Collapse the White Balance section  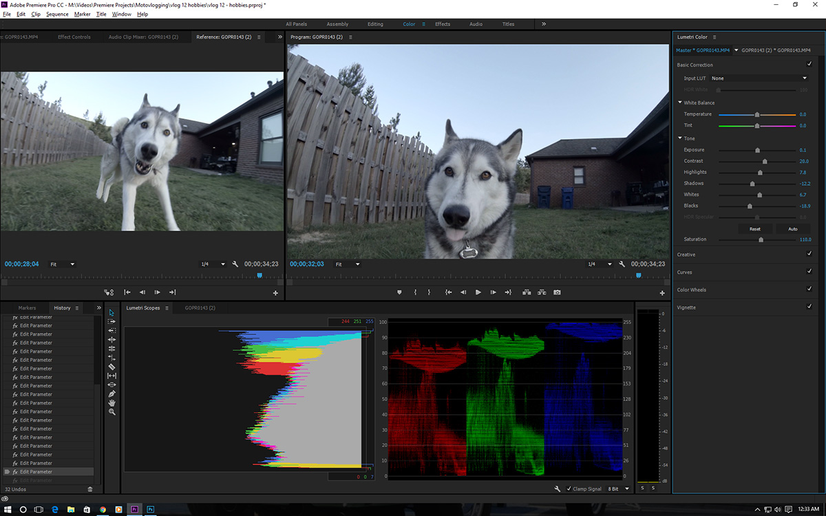coord(680,103)
